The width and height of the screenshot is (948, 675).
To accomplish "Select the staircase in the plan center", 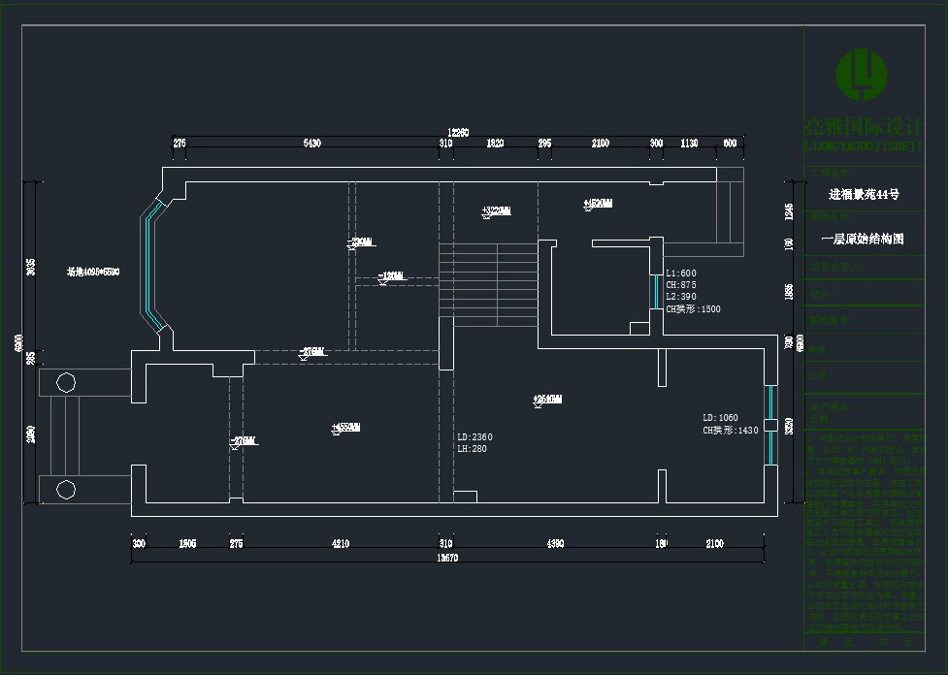I will tap(487, 280).
